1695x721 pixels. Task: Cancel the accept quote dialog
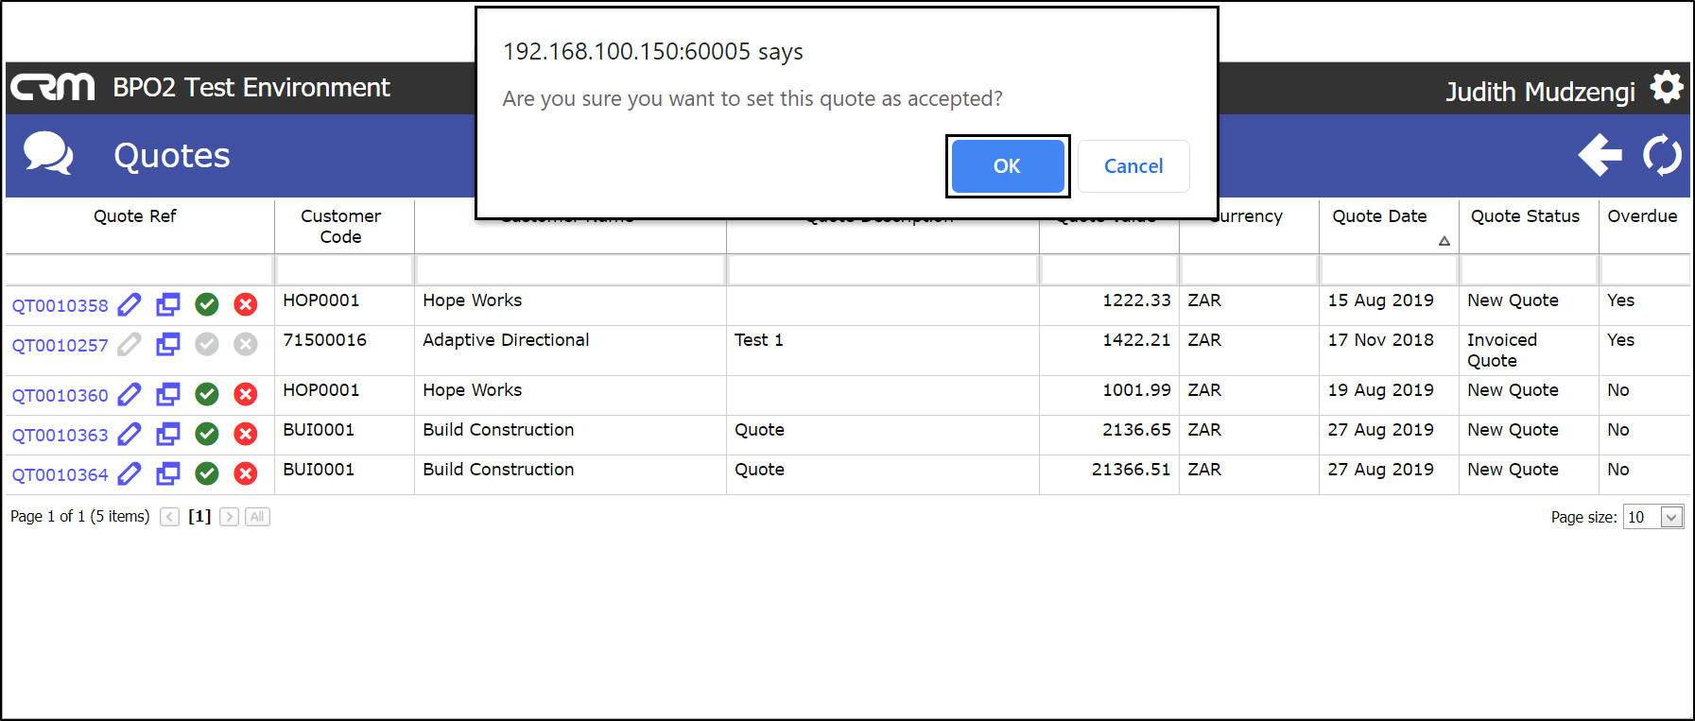(1133, 166)
